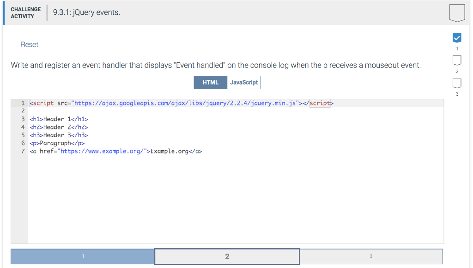Select the empty level 3 progress badge

[x=457, y=83]
